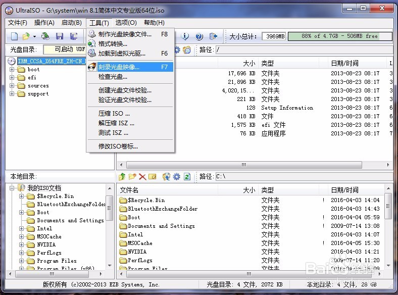Image resolution: width=398 pixels, height=295 pixels.
Task: Expand $Recycle.Bin in local tree
Action: [x=22, y=196]
